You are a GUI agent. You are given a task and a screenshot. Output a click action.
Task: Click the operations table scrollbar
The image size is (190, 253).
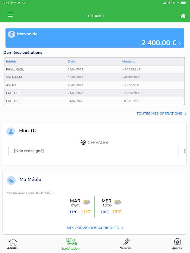[x=184, y=81]
